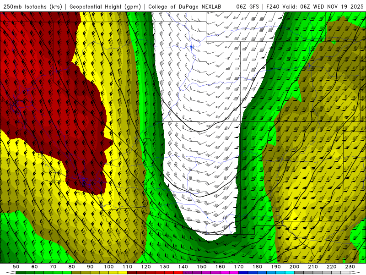Click the '230' label on the color scale
Image resolution: width=366 pixels, height=275 pixels.
350,267
